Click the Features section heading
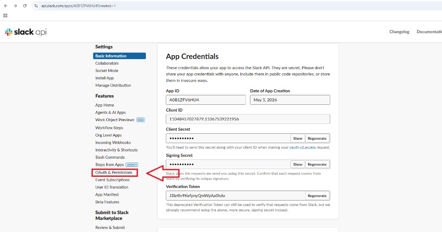 [104, 96]
